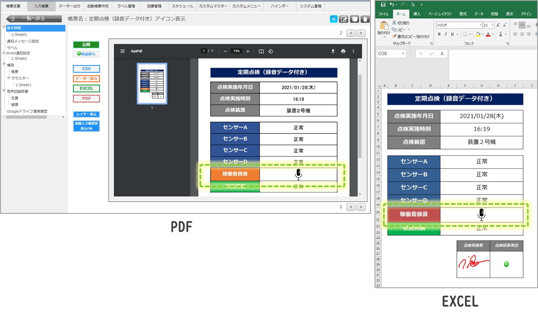The width and height of the screenshot is (538, 314).
Task: Fit the PDF to page
Action: coord(261,51)
